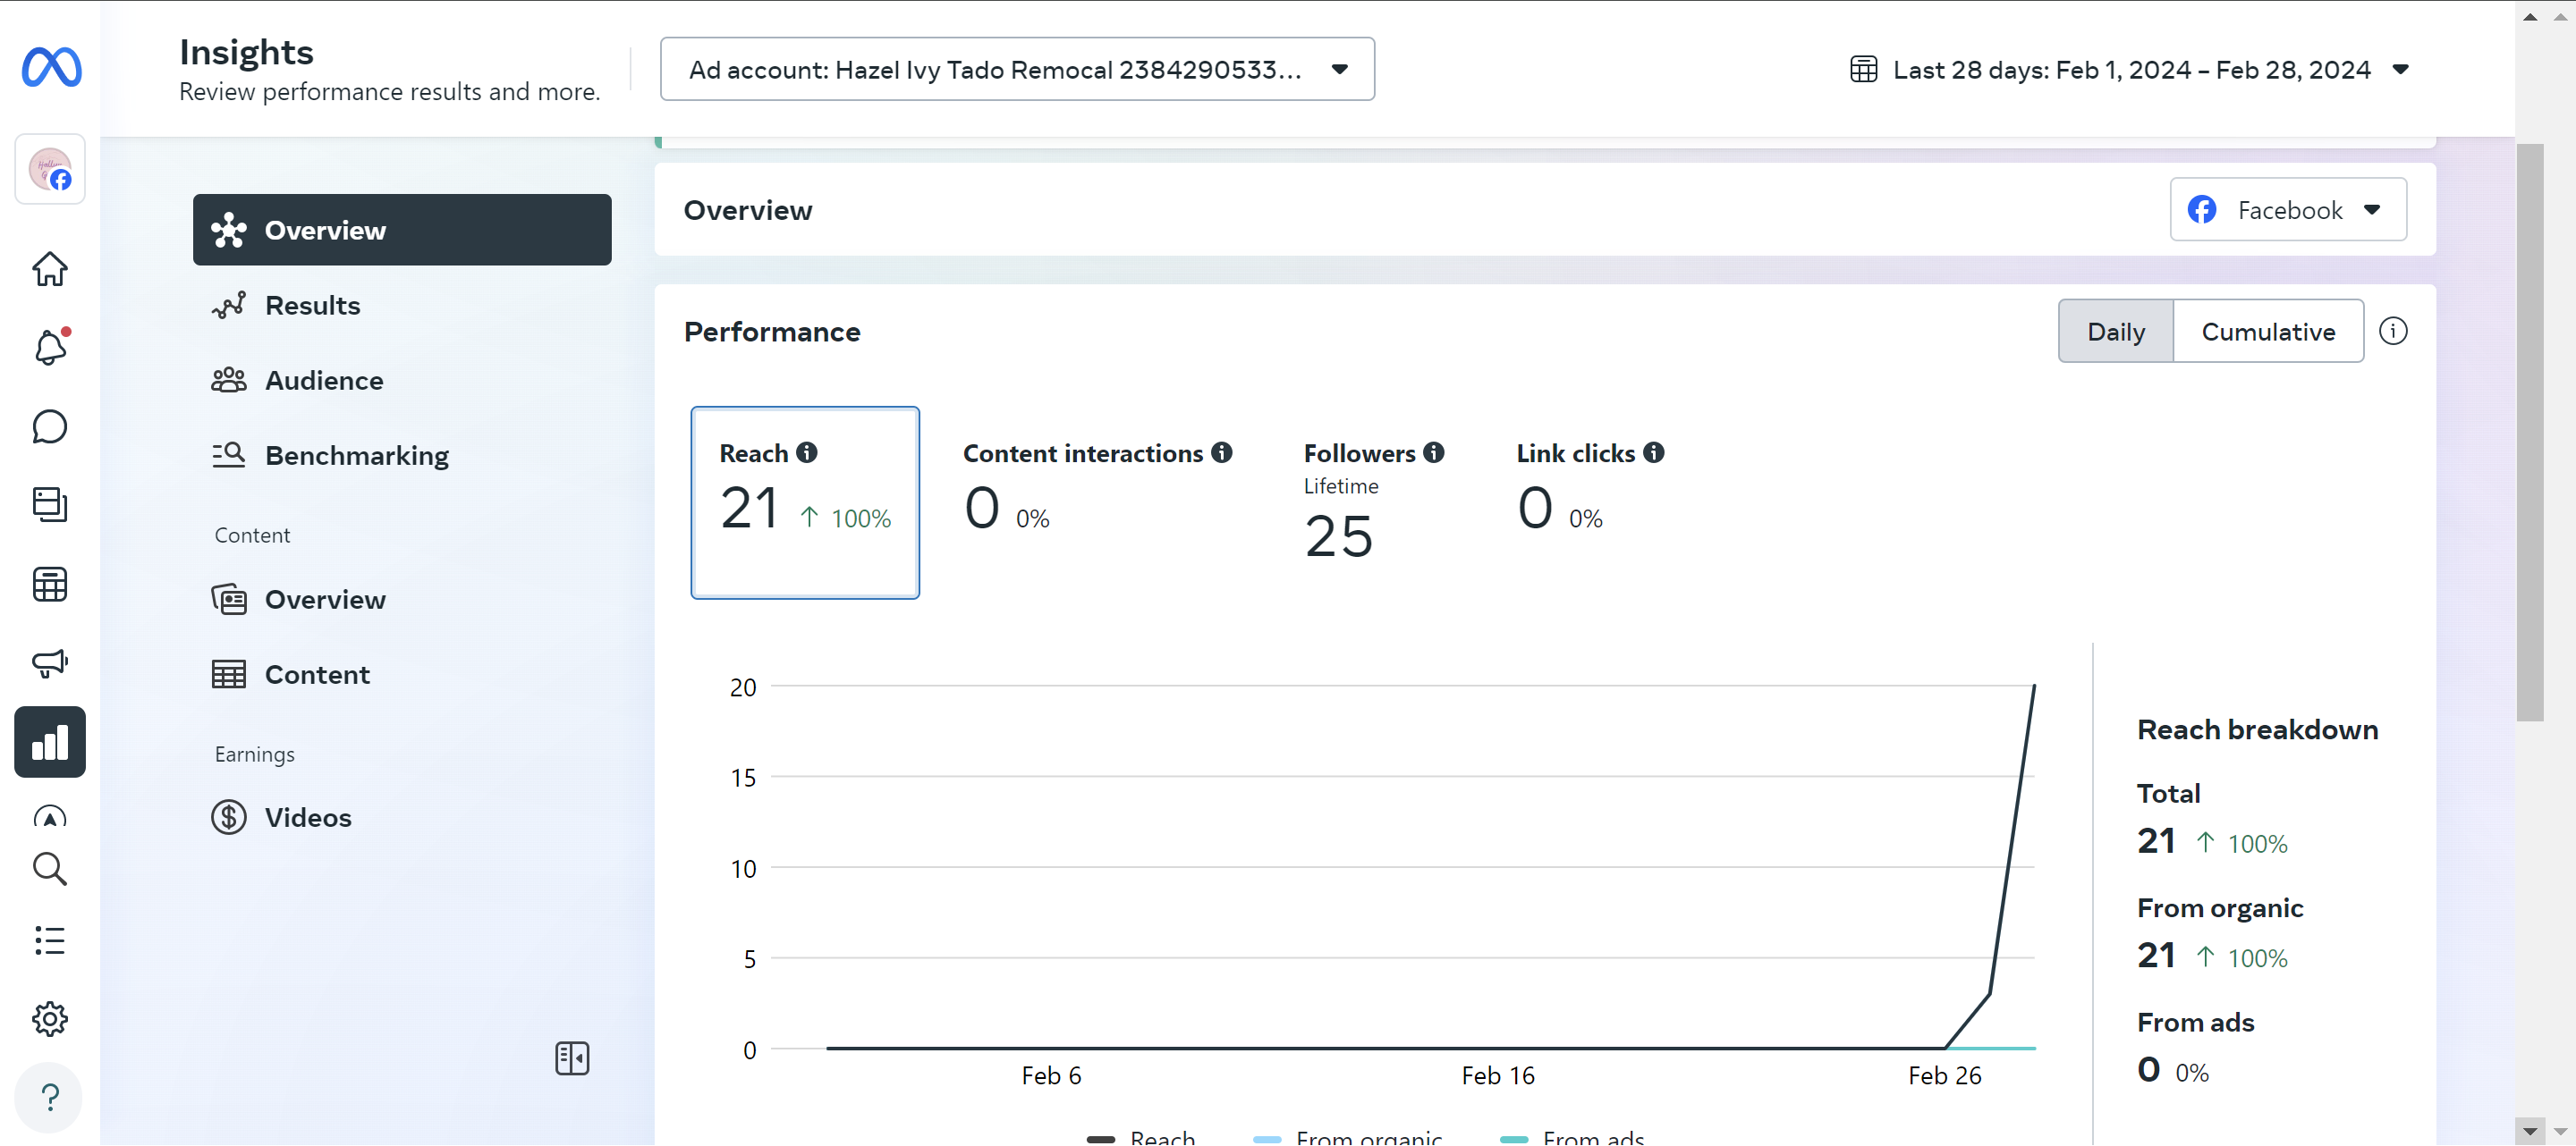Image resolution: width=2576 pixels, height=1146 pixels.
Task: Click the Help question mark icon
Action: (x=50, y=1097)
